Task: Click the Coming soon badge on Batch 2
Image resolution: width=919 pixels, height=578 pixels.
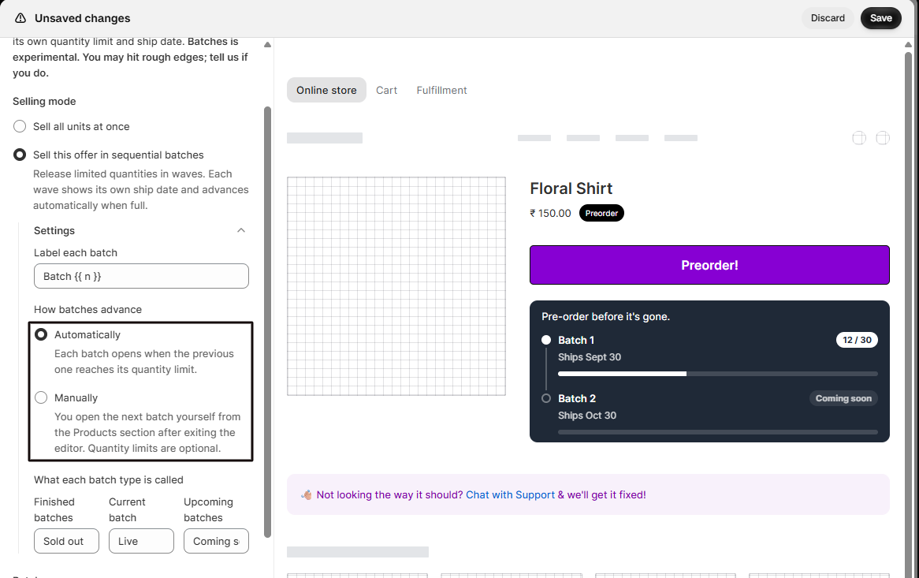Action: pos(843,399)
